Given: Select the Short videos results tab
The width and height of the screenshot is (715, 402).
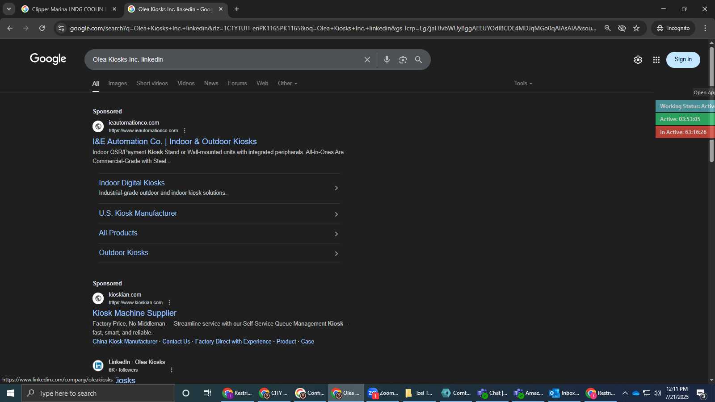Looking at the screenshot, I should click(x=152, y=84).
